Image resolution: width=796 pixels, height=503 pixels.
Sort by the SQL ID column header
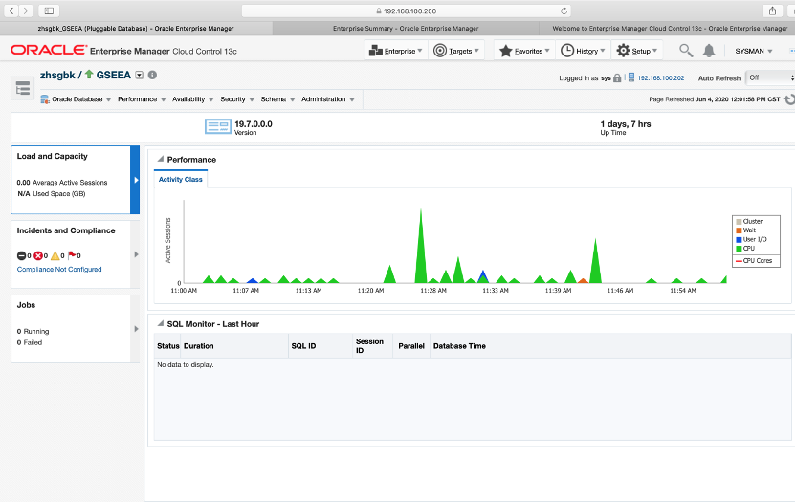coord(321,346)
